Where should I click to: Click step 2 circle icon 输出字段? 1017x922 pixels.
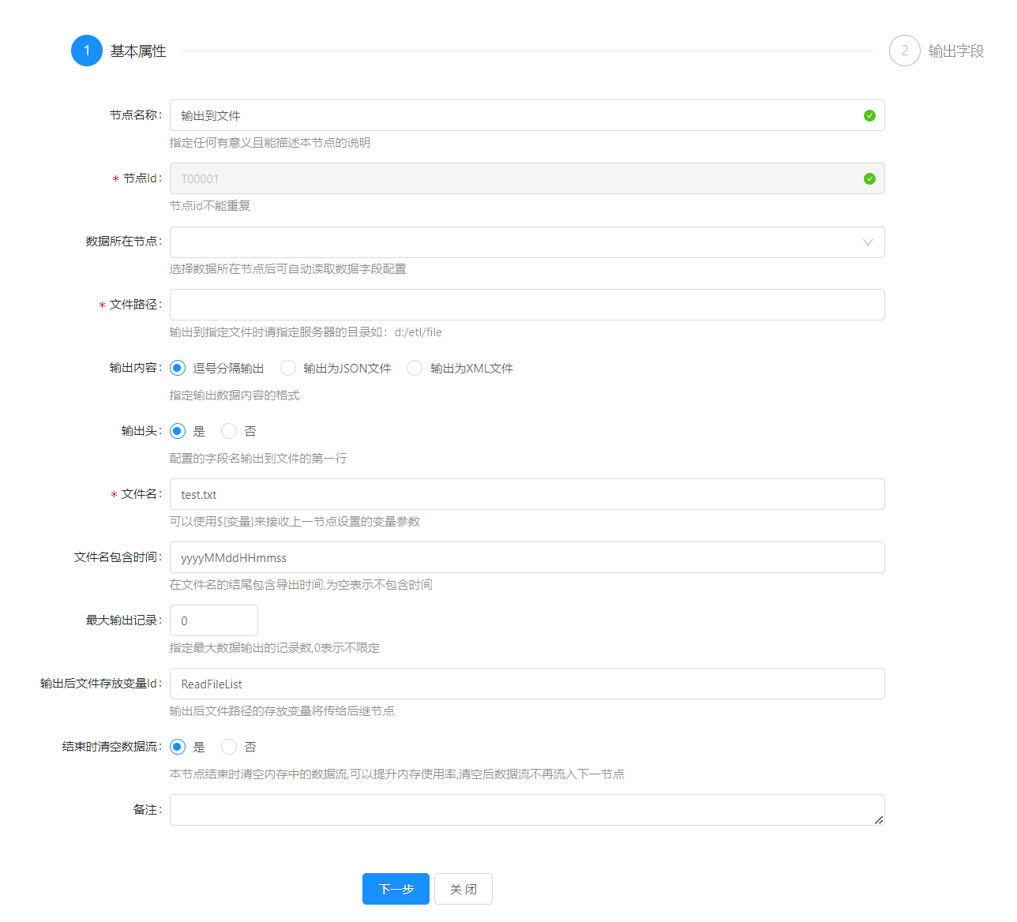904,51
